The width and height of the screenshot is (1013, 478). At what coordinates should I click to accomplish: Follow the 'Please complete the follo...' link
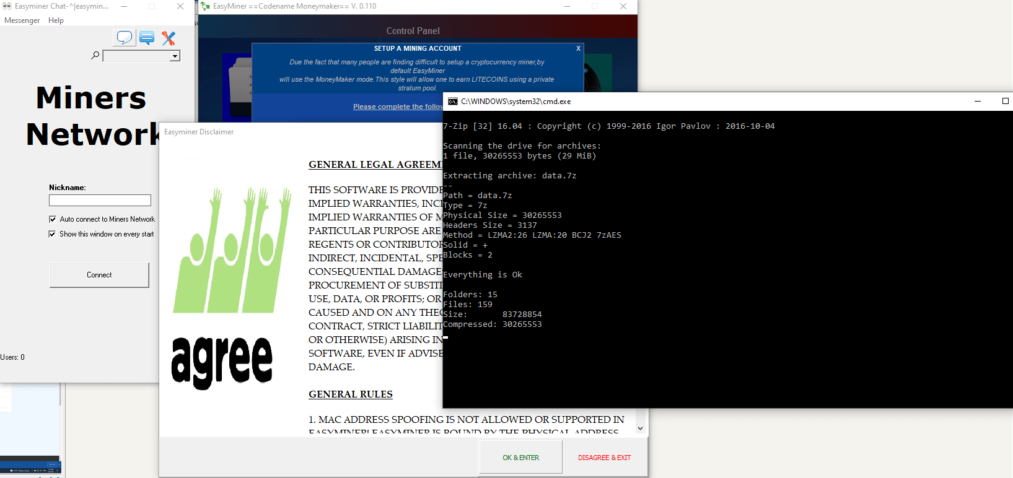point(398,106)
